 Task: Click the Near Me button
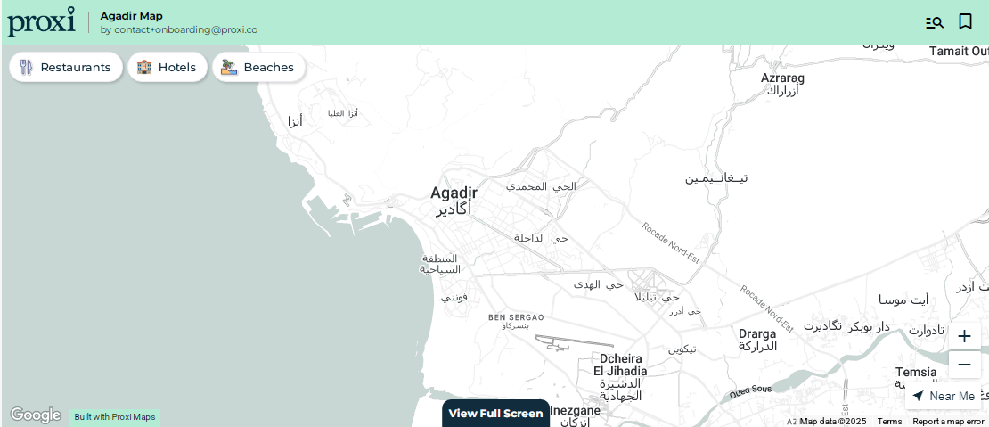point(944,396)
